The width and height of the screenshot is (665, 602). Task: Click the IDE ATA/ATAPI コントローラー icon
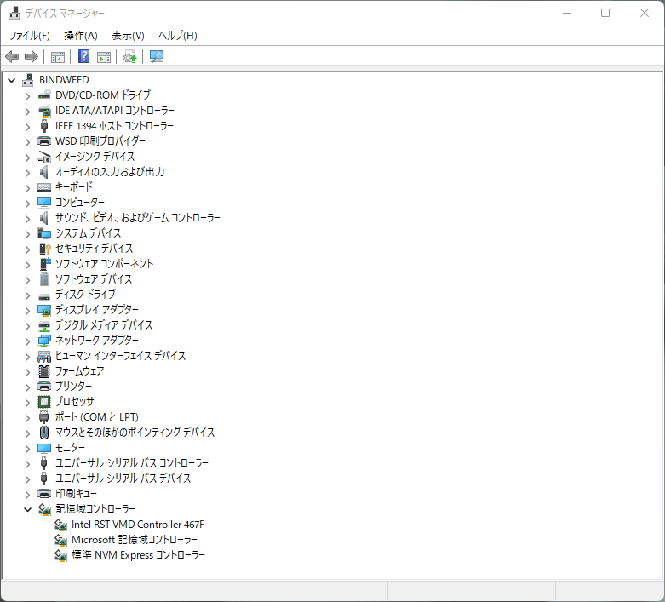coord(44,111)
